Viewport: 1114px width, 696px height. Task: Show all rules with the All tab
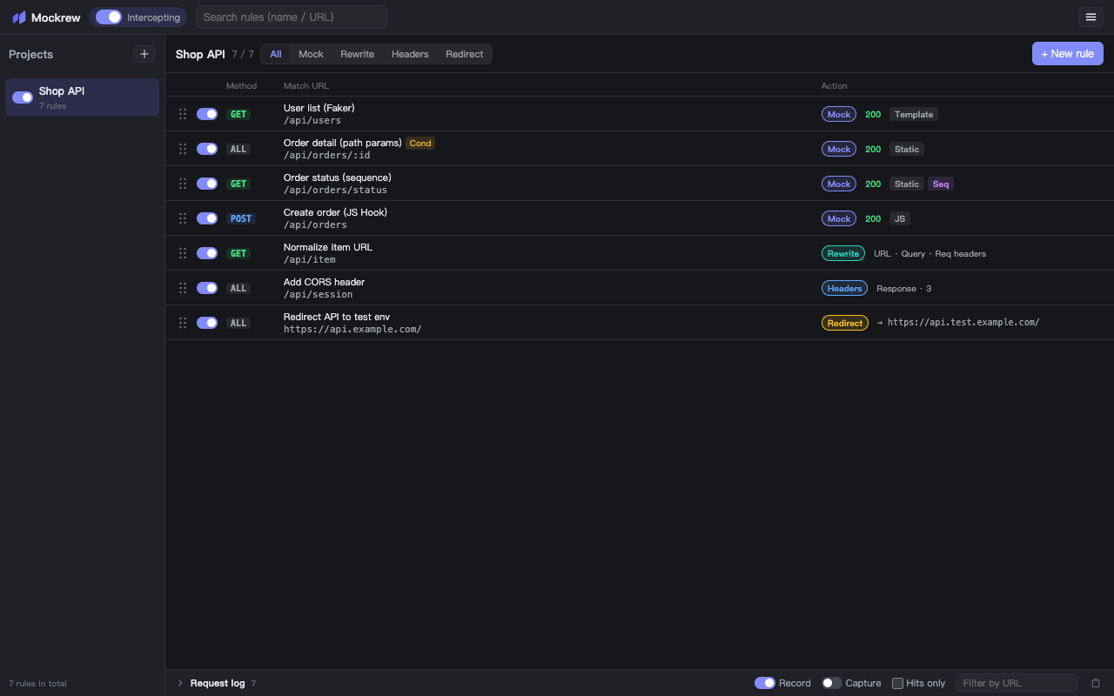pyautogui.click(x=276, y=54)
